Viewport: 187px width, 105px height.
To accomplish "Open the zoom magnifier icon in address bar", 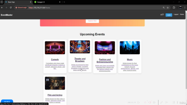I will click(164, 8).
